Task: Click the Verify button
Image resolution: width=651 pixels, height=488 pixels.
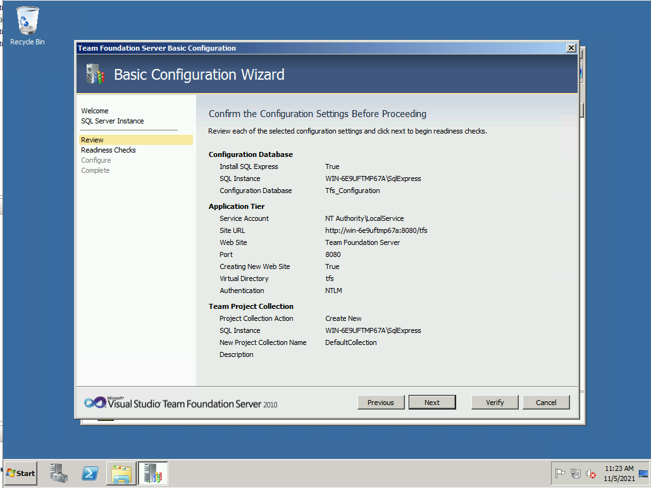Action: pos(495,403)
